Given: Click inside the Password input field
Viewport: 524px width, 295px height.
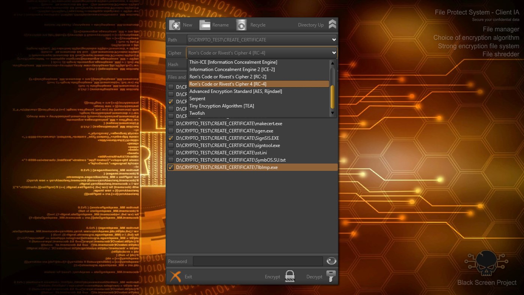Looking at the screenshot, I should [x=258, y=261].
